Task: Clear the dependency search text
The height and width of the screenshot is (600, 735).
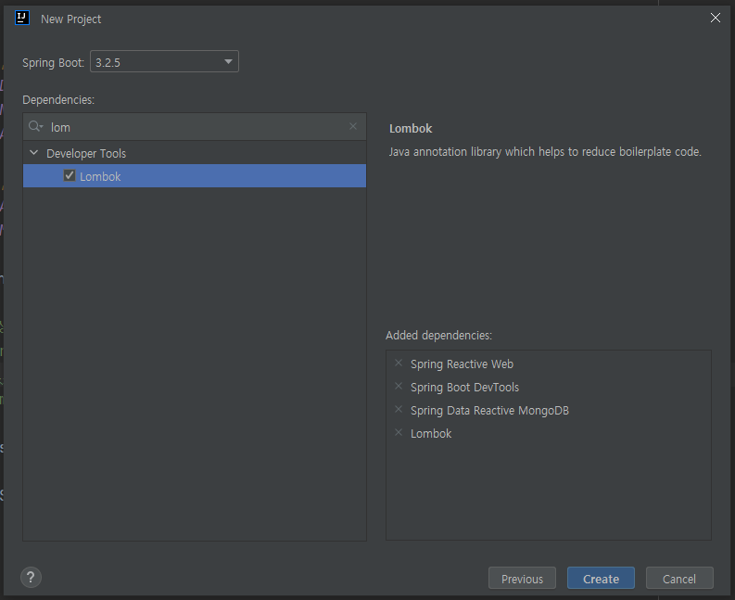Action: (353, 126)
